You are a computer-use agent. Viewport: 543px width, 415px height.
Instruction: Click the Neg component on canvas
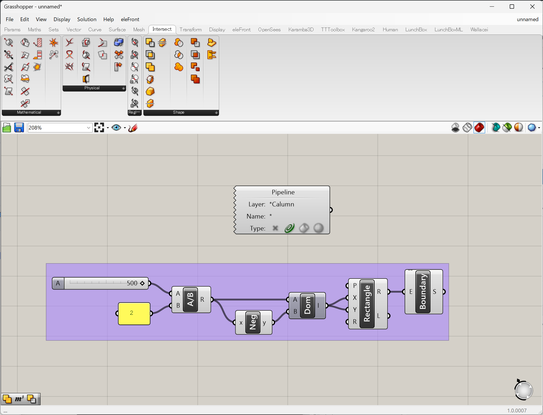click(x=253, y=323)
